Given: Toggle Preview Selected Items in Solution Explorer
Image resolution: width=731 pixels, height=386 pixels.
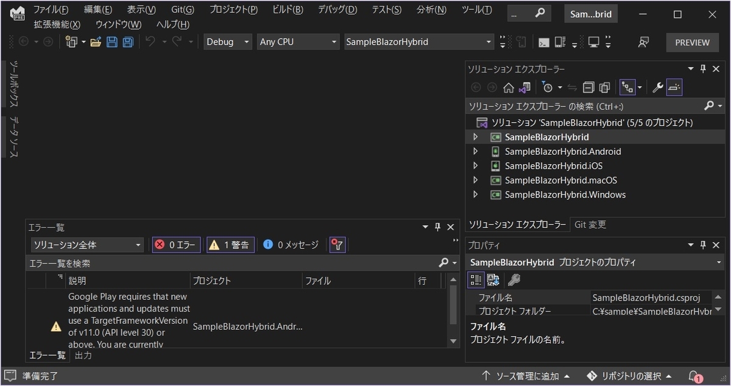Looking at the screenshot, I should tap(674, 87).
